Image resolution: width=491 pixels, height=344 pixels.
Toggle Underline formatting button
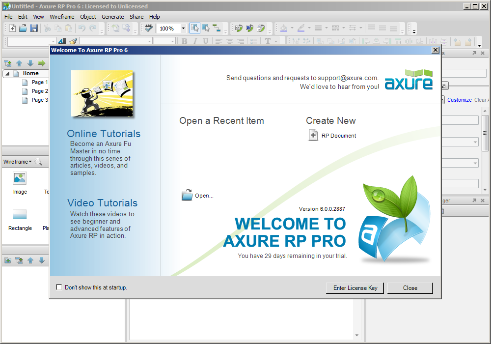205,41
